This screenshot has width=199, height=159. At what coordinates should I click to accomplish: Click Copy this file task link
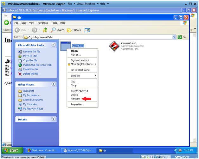click(x=30, y=60)
